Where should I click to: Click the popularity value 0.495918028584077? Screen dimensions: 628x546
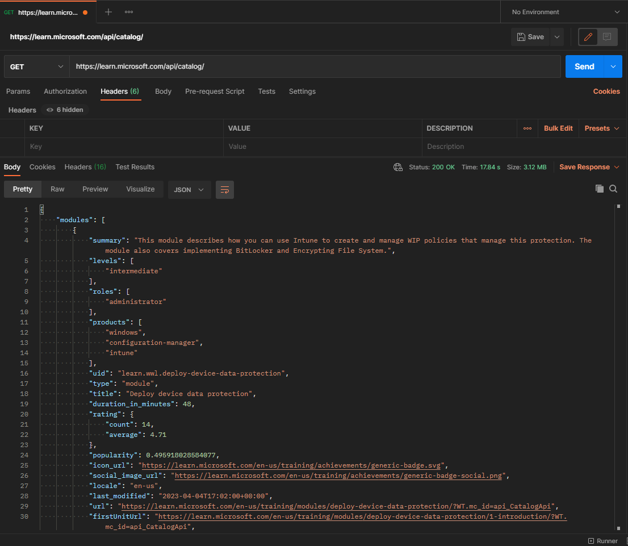181,455
